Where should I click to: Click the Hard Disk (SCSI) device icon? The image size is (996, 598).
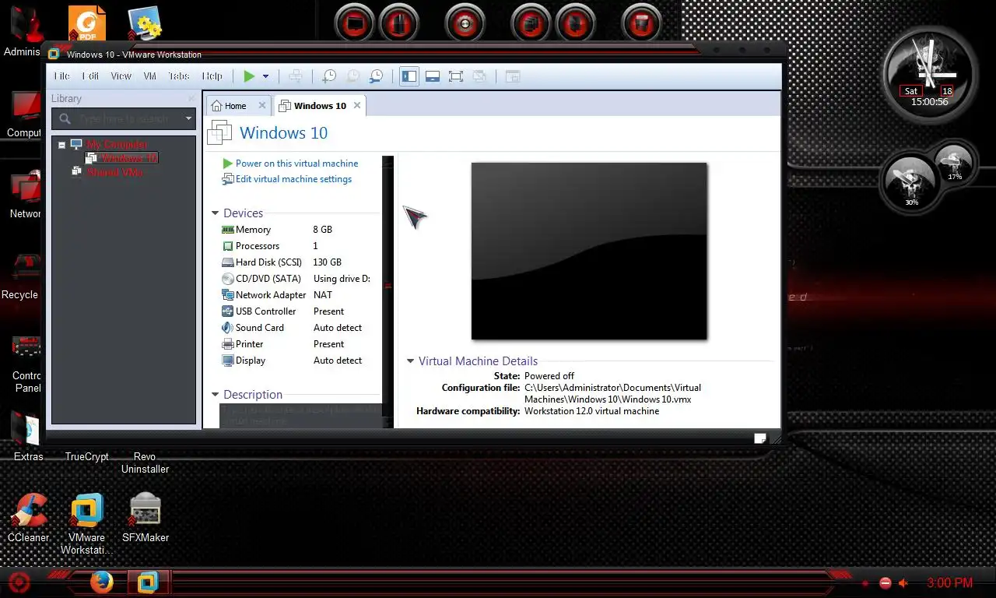coord(228,262)
